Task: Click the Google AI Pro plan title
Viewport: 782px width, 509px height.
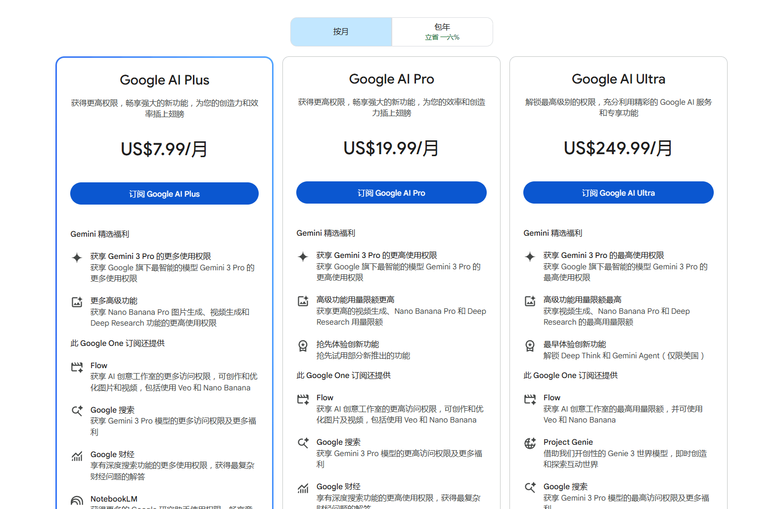Action: point(391,79)
